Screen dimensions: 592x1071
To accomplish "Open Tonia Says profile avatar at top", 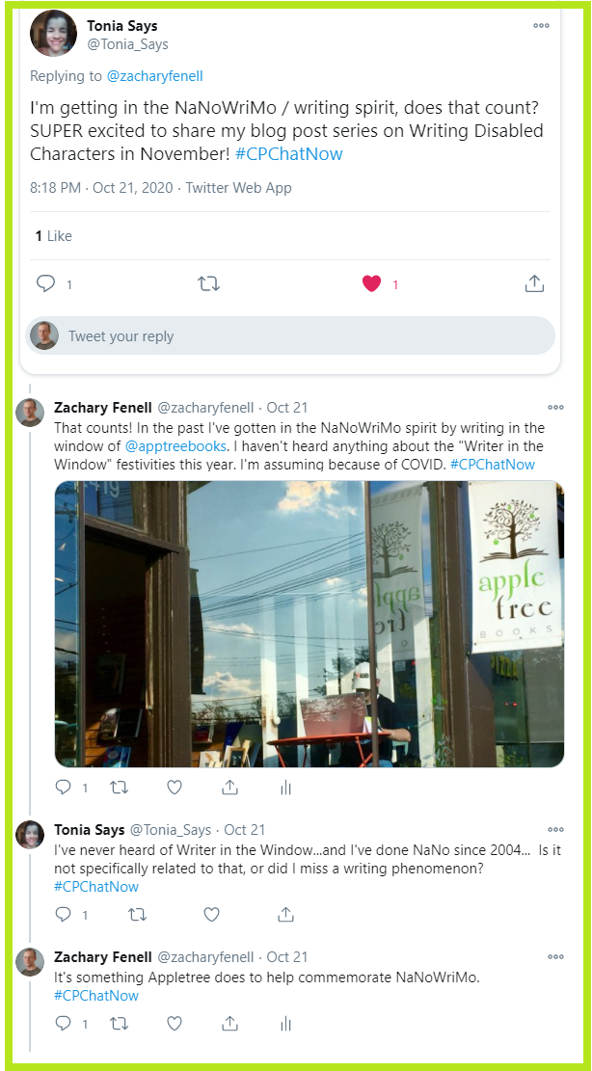I will [53, 34].
